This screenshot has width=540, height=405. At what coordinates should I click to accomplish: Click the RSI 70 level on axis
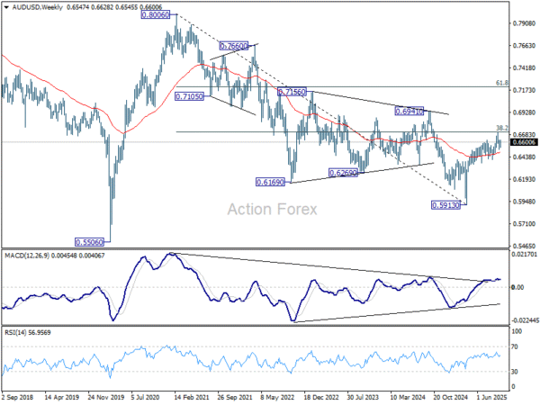tap(515, 346)
